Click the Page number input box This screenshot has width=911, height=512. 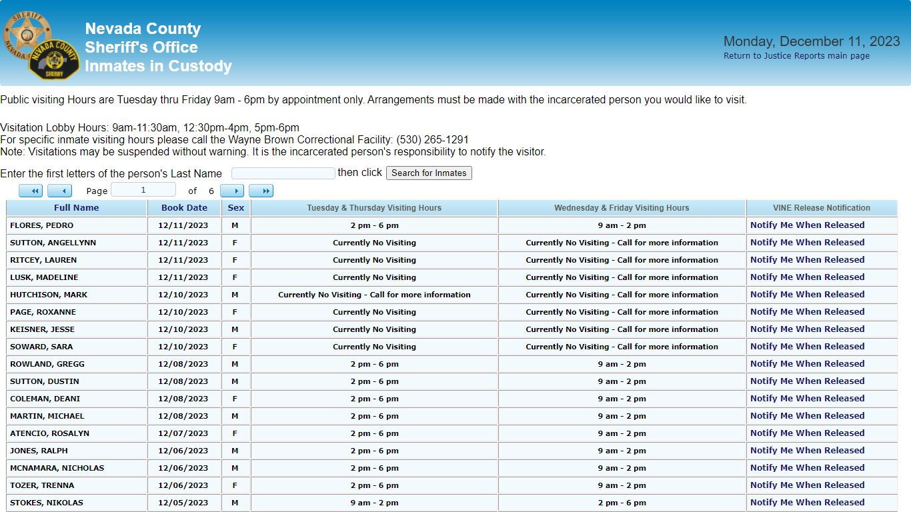pos(143,190)
